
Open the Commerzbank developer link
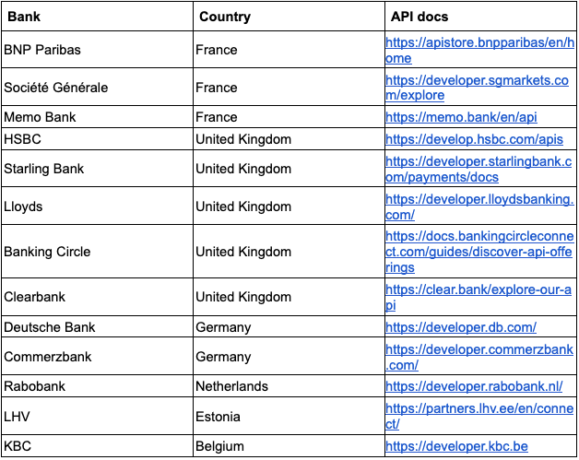tap(479, 357)
